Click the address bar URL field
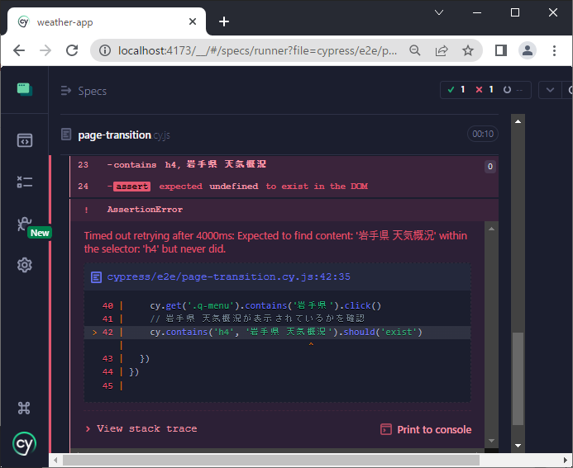This screenshot has width=573, height=468. (256, 50)
